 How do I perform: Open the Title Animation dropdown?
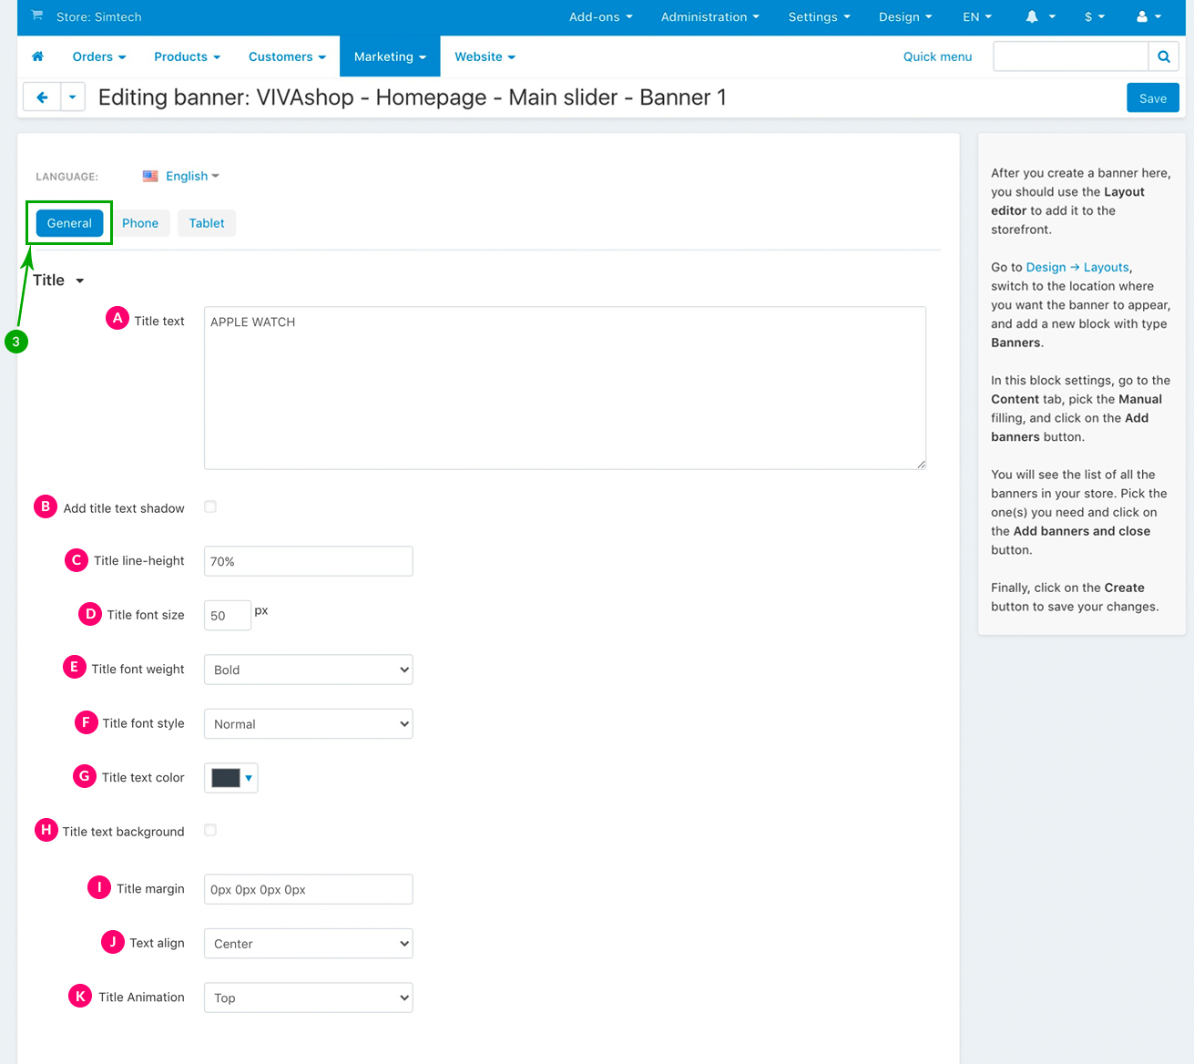pyautogui.click(x=308, y=997)
